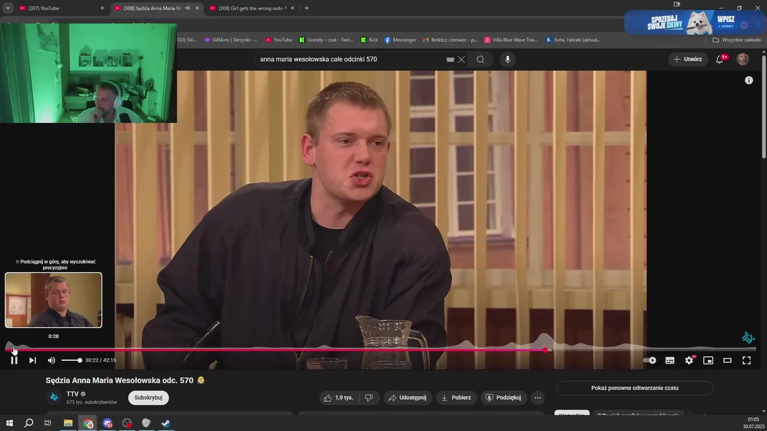Open the TTV channel name link
This screenshot has width=767, height=431.
click(73, 394)
